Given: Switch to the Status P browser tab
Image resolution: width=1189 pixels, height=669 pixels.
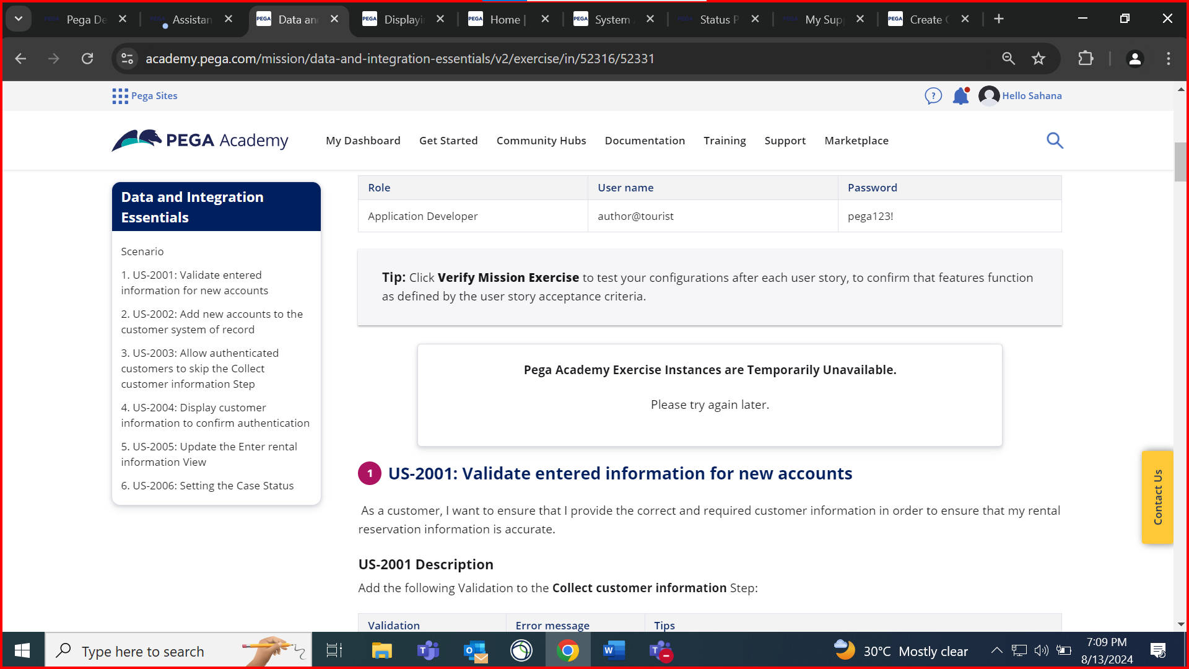Looking at the screenshot, I should pyautogui.click(x=717, y=19).
